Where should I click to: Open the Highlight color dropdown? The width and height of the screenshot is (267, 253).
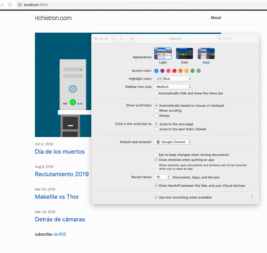click(x=173, y=79)
